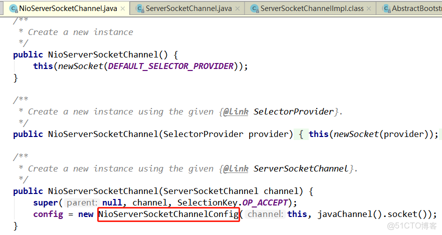Viewport: 442px width, 235px height.
Task: Click the newSocket call in the no-argument constructor
Action: click(81, 66)
